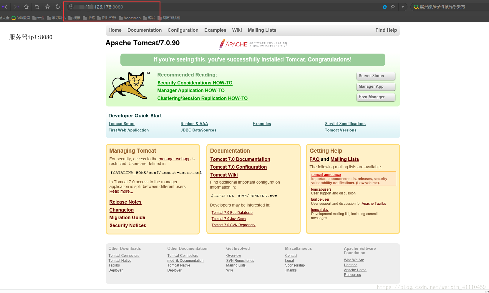489x293 pixels.
Task: Click the 360 search engine icon in search box
Action: point(416,7)
